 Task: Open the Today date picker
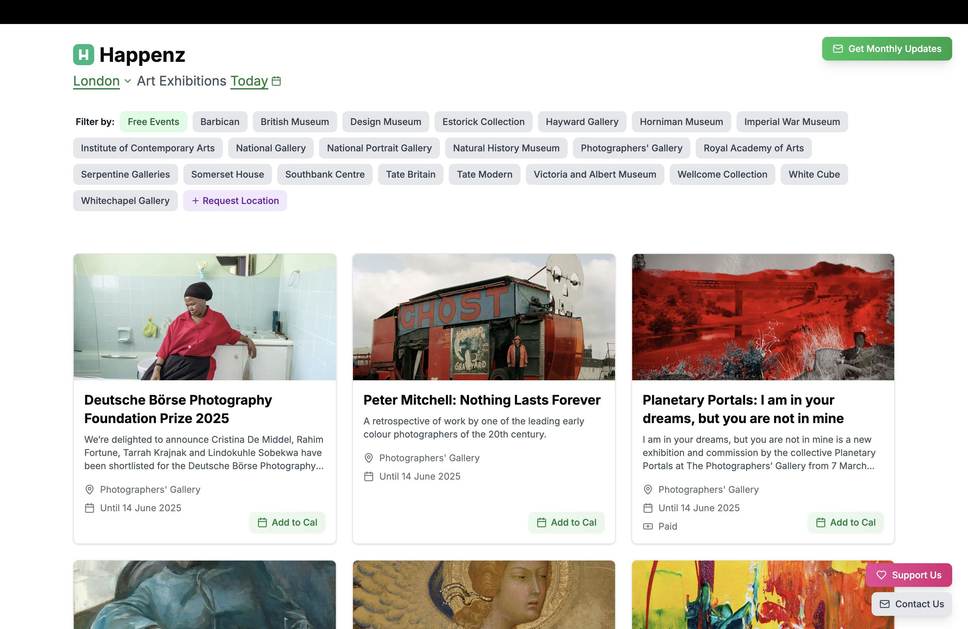tap(249, 81)
